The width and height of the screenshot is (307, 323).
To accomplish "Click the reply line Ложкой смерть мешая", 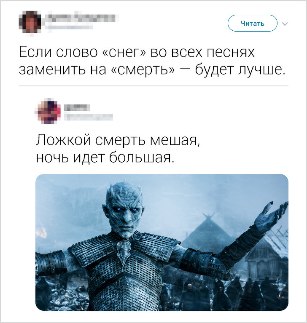I will pyautogui.click(x=118, y=141).
